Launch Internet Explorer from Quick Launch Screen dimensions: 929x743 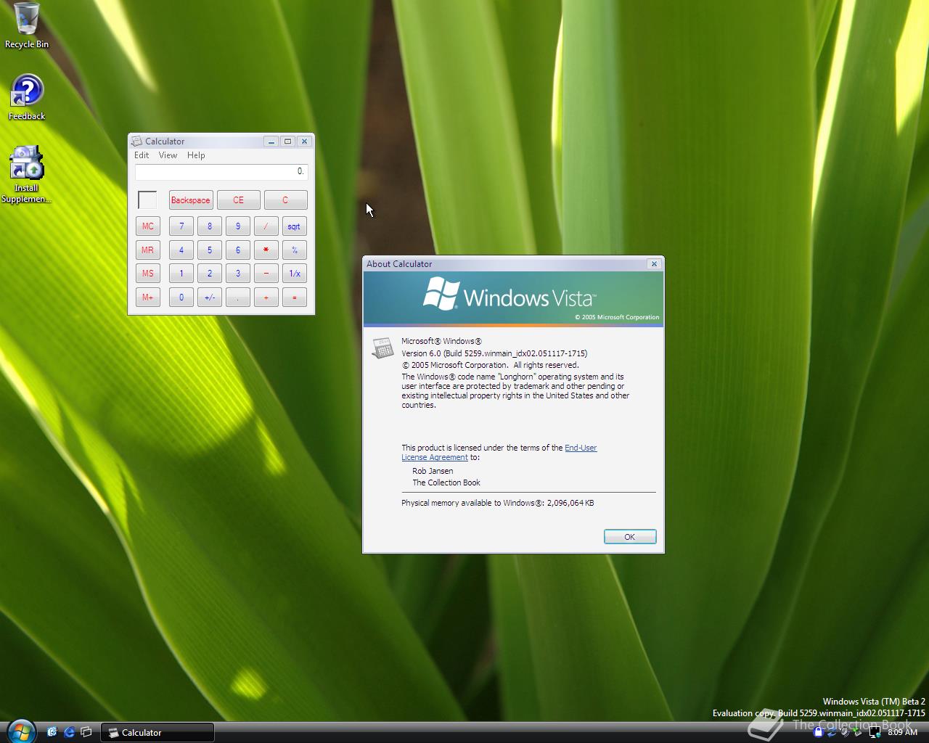click(x=69, y=732)
